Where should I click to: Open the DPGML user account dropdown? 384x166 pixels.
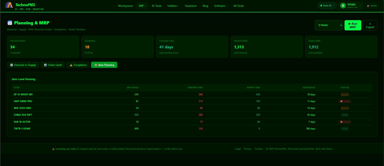(350, 6)
